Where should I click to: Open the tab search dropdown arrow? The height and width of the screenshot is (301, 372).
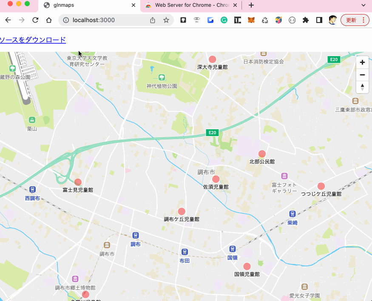363,5
